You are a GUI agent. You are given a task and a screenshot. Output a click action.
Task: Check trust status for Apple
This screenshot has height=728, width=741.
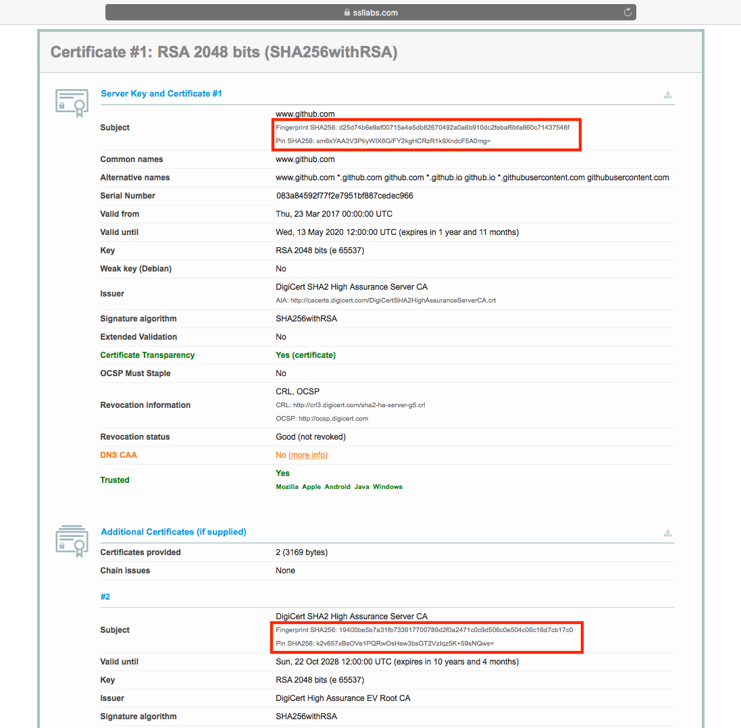311,486
